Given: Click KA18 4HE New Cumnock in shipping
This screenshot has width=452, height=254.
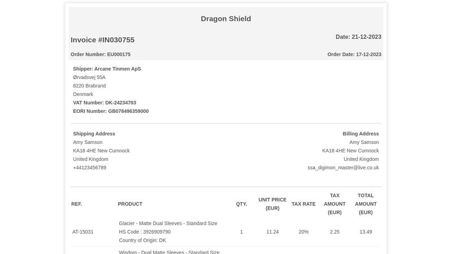Looking at the screenshot, I should coord(101,151).
